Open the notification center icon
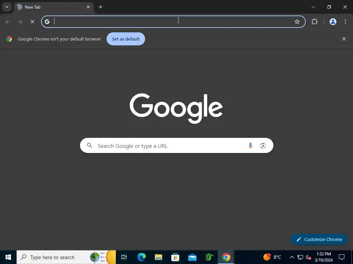 click(342, 257)
